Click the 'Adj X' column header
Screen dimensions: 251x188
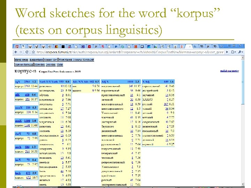[105, 81]
